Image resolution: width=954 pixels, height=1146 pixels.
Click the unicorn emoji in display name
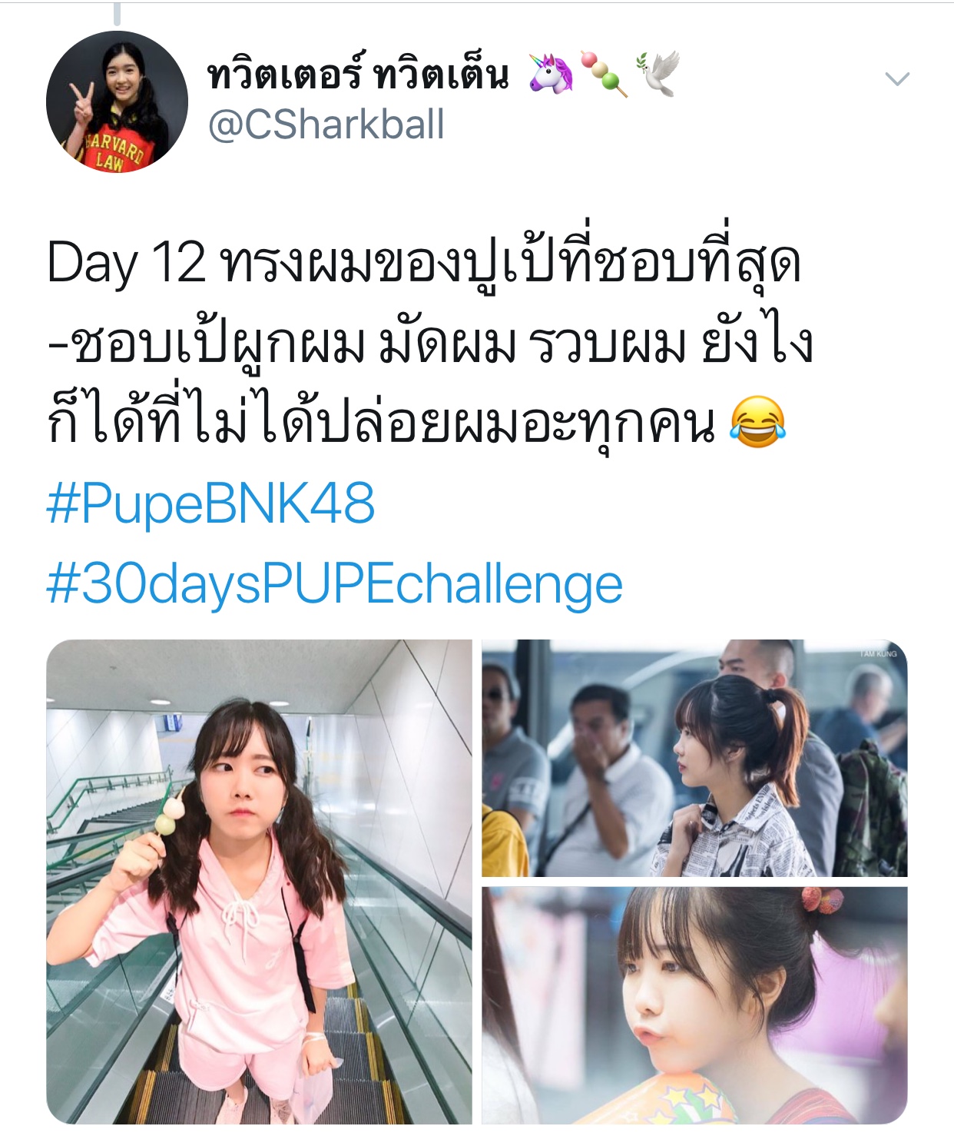552,75
